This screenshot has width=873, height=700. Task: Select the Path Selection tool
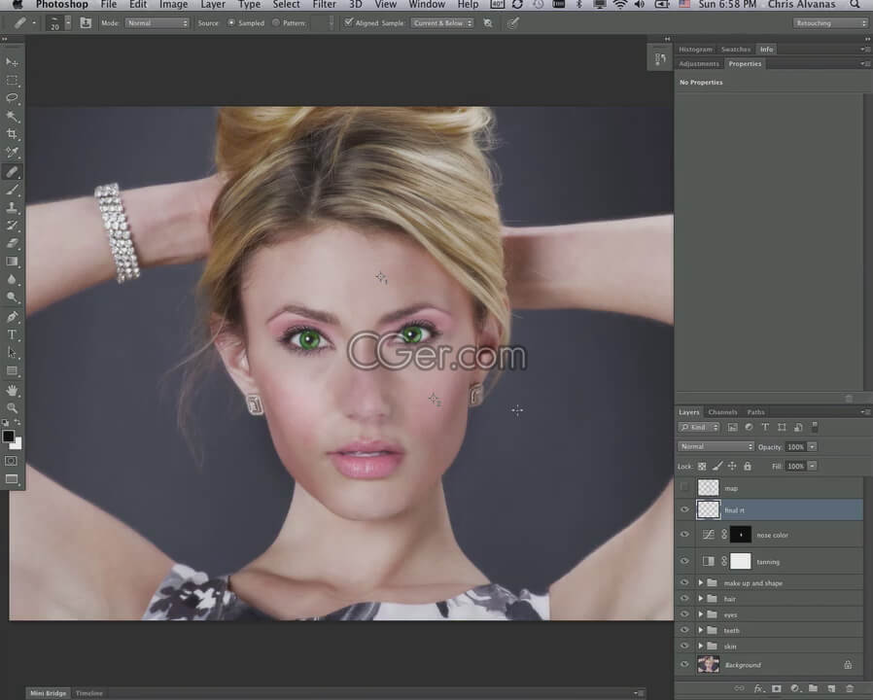click(12, 353)
